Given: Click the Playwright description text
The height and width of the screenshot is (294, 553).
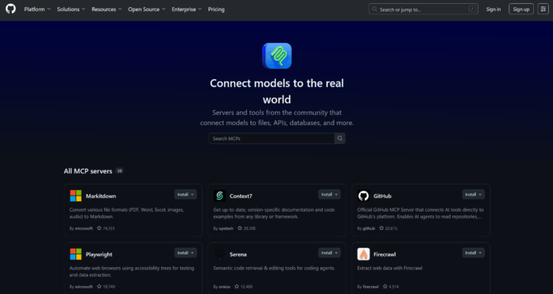Looking at the screenshot, I should click(x=132, y=272).
